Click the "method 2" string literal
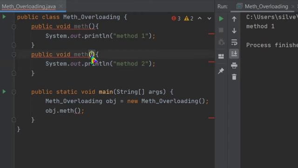The height and width of the screenshot is (168, 298). click(131, 63)
